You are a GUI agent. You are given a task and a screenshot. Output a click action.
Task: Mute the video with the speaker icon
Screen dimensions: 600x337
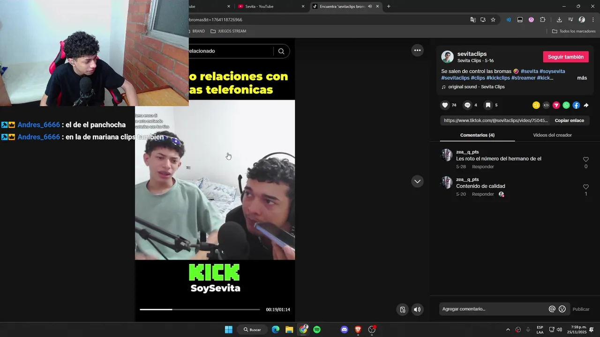tap(417, 309)
